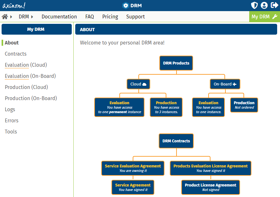Click the DRM Products diagram box
The image size is (280, 197).
[x=176, y=63]
